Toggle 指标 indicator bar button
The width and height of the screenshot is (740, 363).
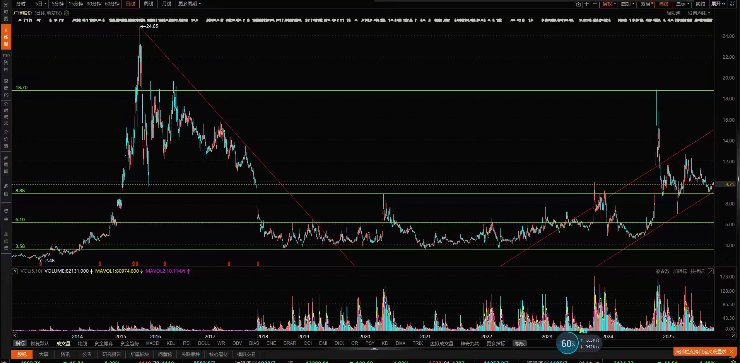pos(20,344)
